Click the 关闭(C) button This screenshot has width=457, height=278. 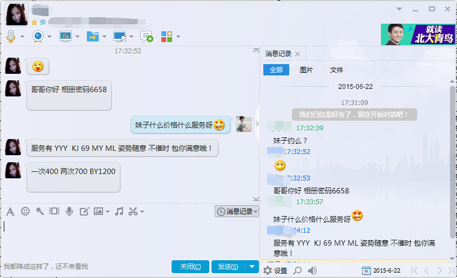(x=190, y=266)
